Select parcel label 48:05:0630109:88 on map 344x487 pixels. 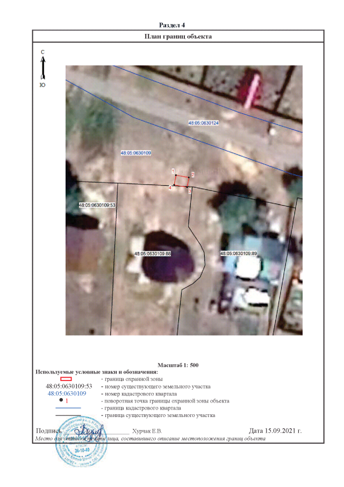pos(152,253)
